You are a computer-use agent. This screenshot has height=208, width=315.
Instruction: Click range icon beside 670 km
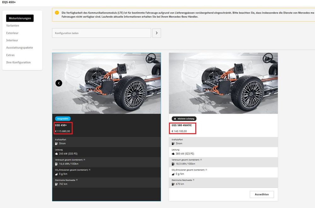173,184
